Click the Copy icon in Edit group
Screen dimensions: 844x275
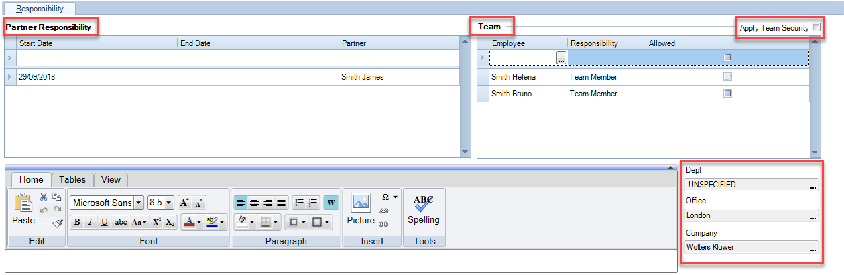coord(57,197)
